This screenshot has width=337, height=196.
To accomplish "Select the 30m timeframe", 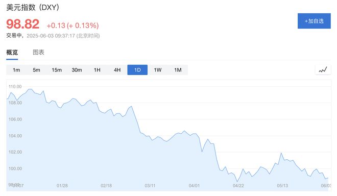I will (x=77, y=70).
